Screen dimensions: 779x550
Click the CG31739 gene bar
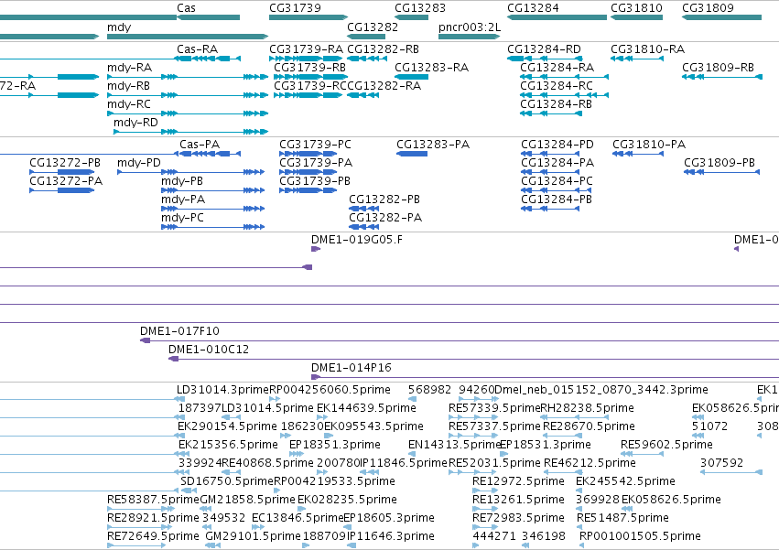[x=308, y=17]
